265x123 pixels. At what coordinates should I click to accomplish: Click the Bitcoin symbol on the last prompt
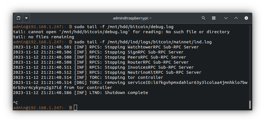[x=70, y=108]
